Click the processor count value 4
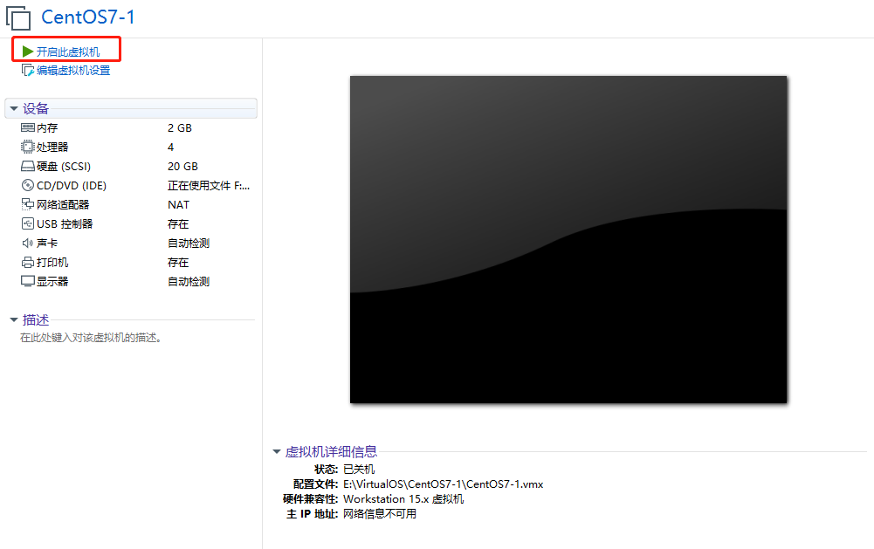 pos(170,148)
